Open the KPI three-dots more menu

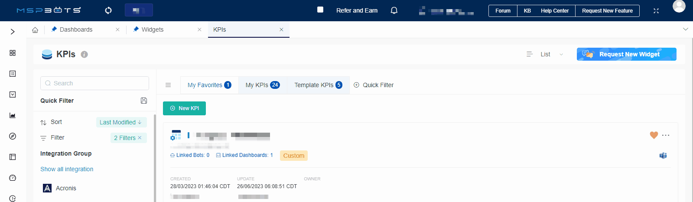point(666,135)
